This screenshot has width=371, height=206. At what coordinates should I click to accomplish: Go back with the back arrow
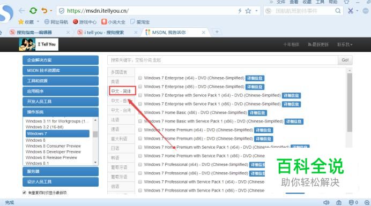pos(22,11)
